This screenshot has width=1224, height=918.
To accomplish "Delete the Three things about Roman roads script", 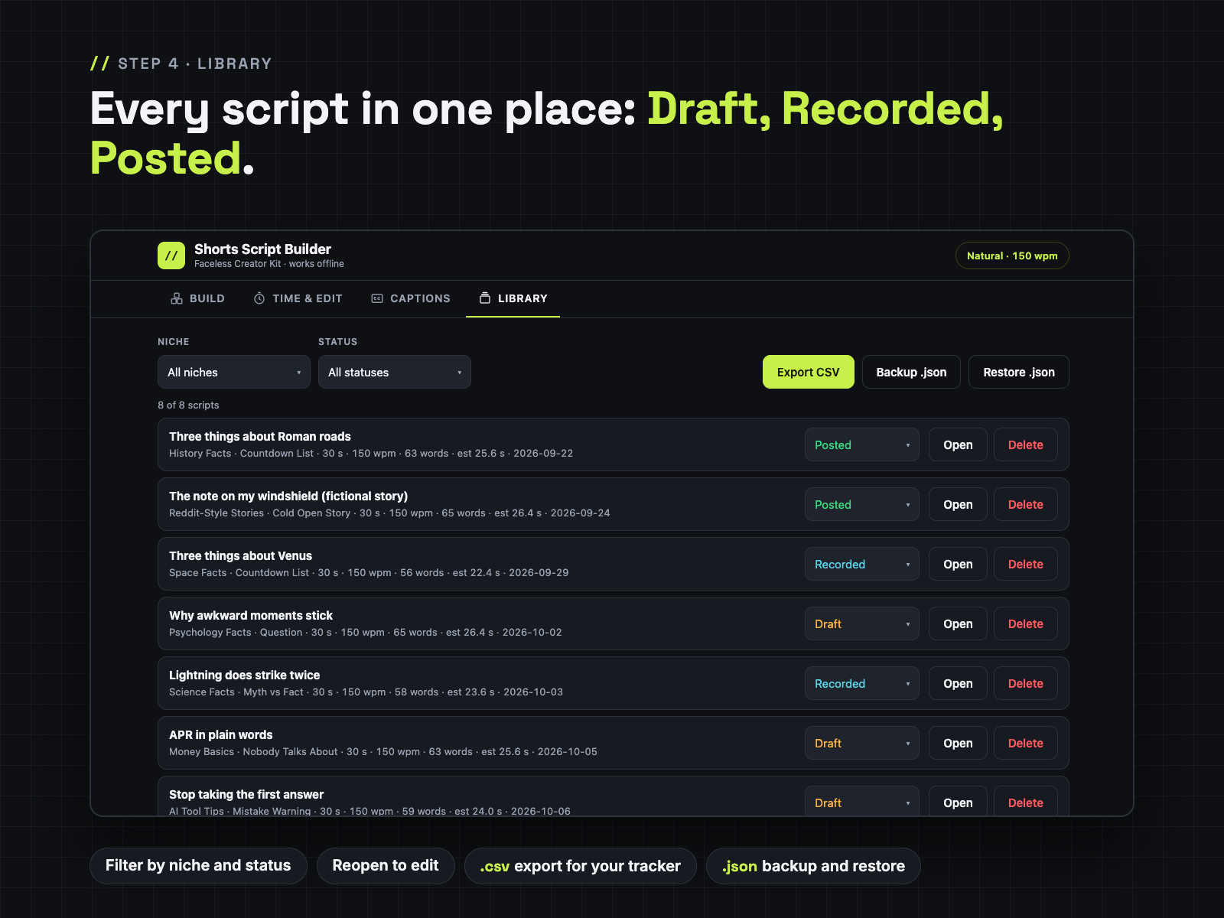I will 1026,444.
